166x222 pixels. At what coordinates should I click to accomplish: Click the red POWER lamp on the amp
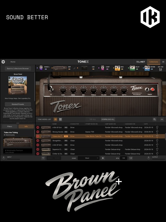click(x=152, y=89)
